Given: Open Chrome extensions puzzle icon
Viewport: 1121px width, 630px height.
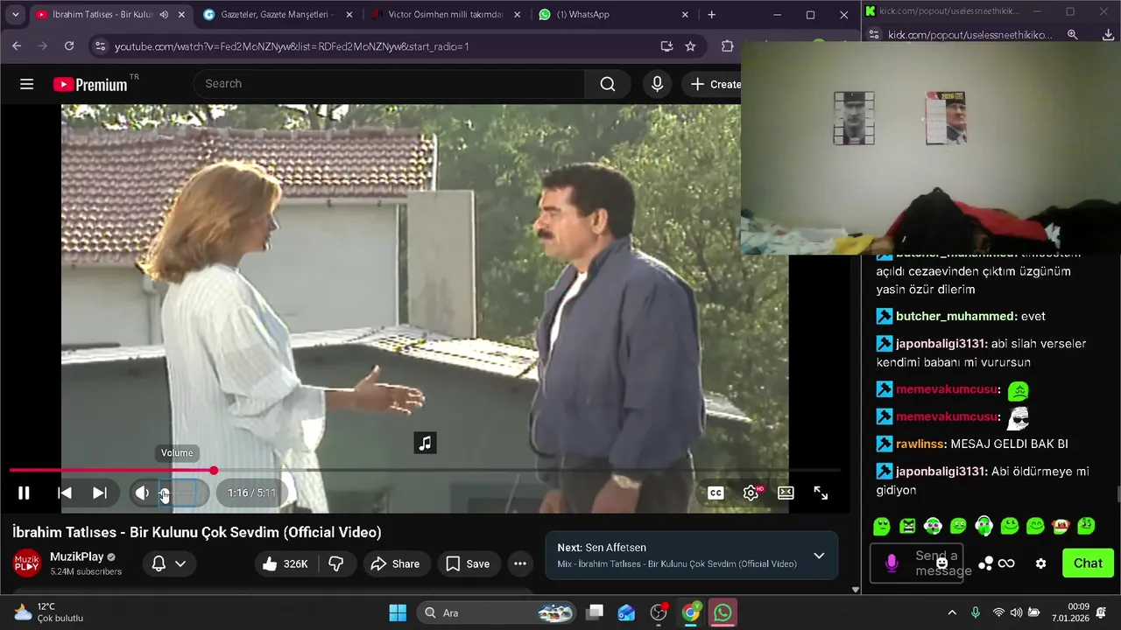Looking at the screenshot, I should click(727, 46).
